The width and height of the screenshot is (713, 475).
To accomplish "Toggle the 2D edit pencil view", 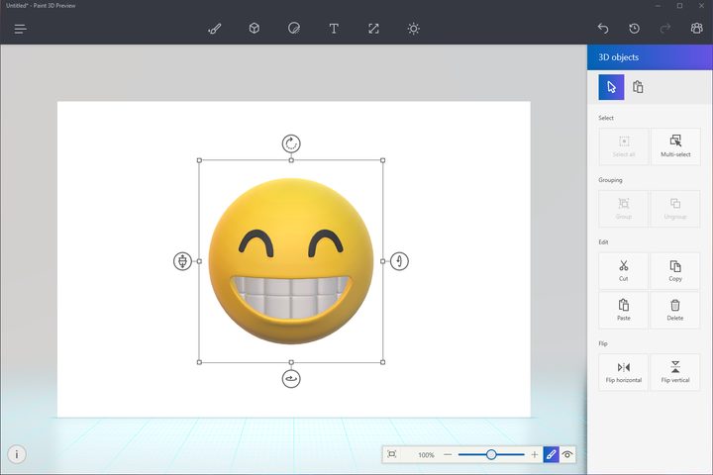I will click(552, 454).
